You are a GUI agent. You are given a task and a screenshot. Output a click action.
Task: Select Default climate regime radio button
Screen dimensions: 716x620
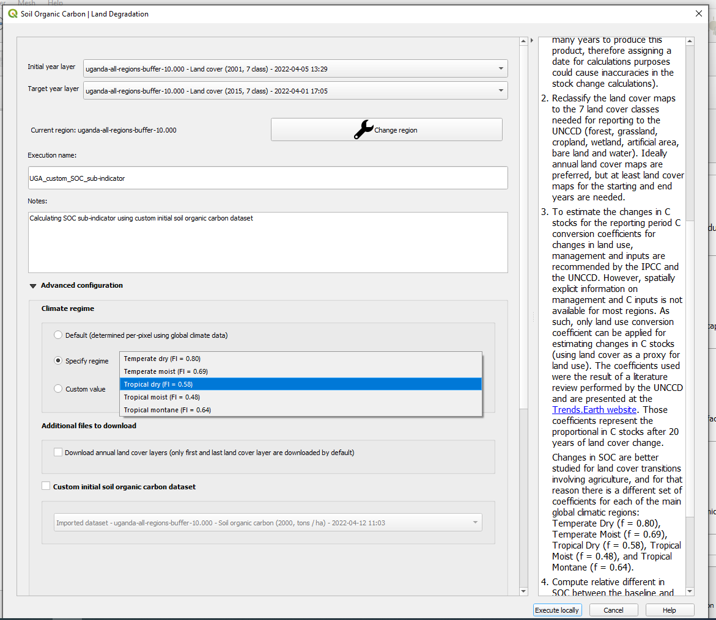tap(58, 335)
